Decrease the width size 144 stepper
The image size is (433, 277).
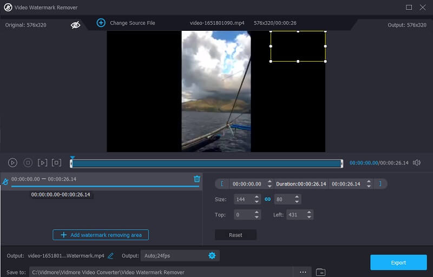[x=257, y=202]
